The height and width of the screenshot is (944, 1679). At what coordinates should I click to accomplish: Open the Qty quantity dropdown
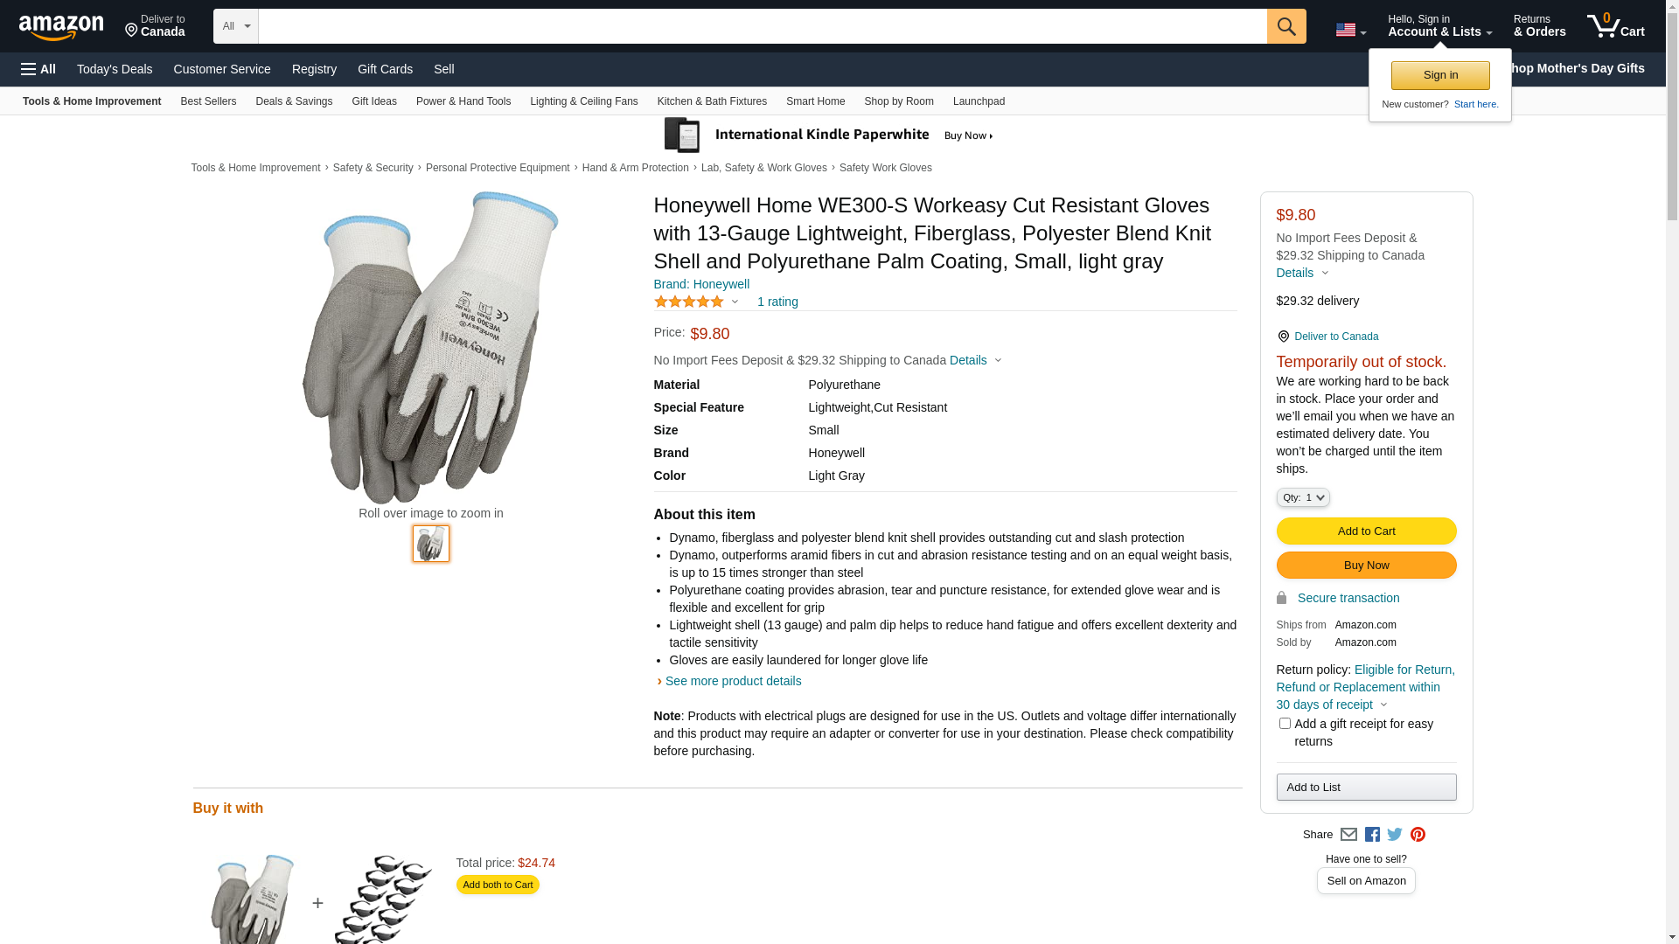click(x=1303, y=497)
